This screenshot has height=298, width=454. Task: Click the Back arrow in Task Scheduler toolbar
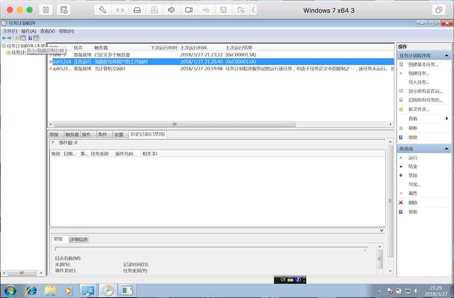[4, 38]
